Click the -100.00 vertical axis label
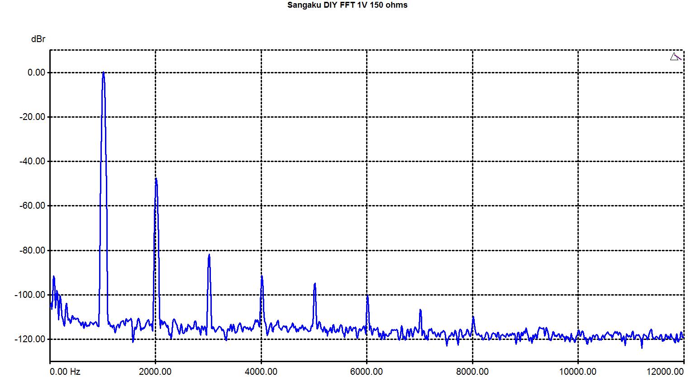 click(30, 295)
